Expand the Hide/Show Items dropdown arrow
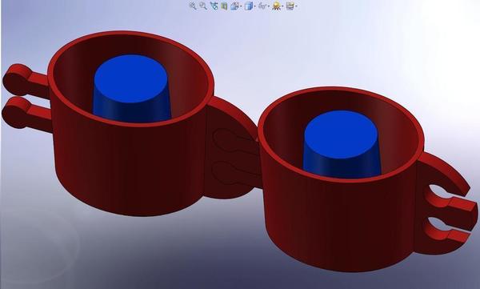This screenshot has width=480, height=289. pos(269,6)
